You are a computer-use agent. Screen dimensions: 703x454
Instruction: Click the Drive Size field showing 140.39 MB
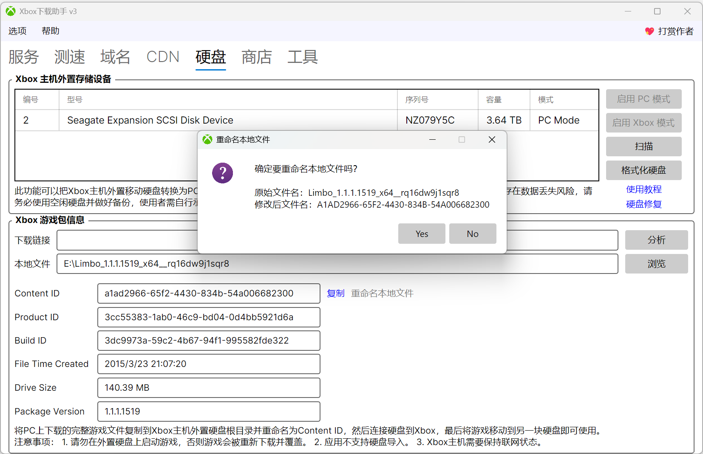[x=209, y=388]
